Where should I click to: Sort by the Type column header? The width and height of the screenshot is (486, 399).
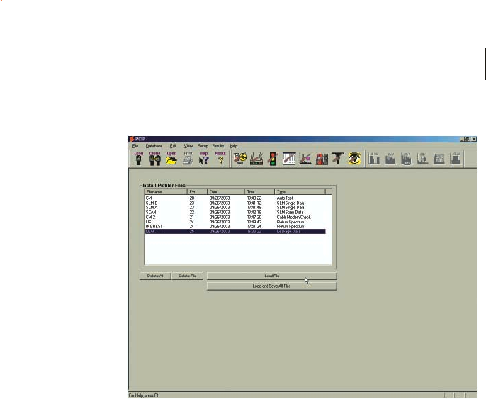pos(300,192)
